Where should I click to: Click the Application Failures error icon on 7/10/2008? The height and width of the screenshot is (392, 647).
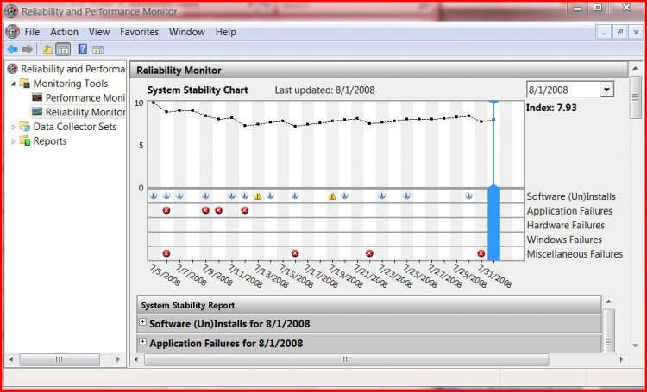(x=219, y=210)
